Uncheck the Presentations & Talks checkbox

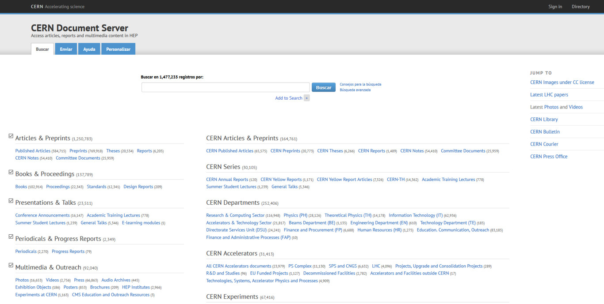coord(11,201)
